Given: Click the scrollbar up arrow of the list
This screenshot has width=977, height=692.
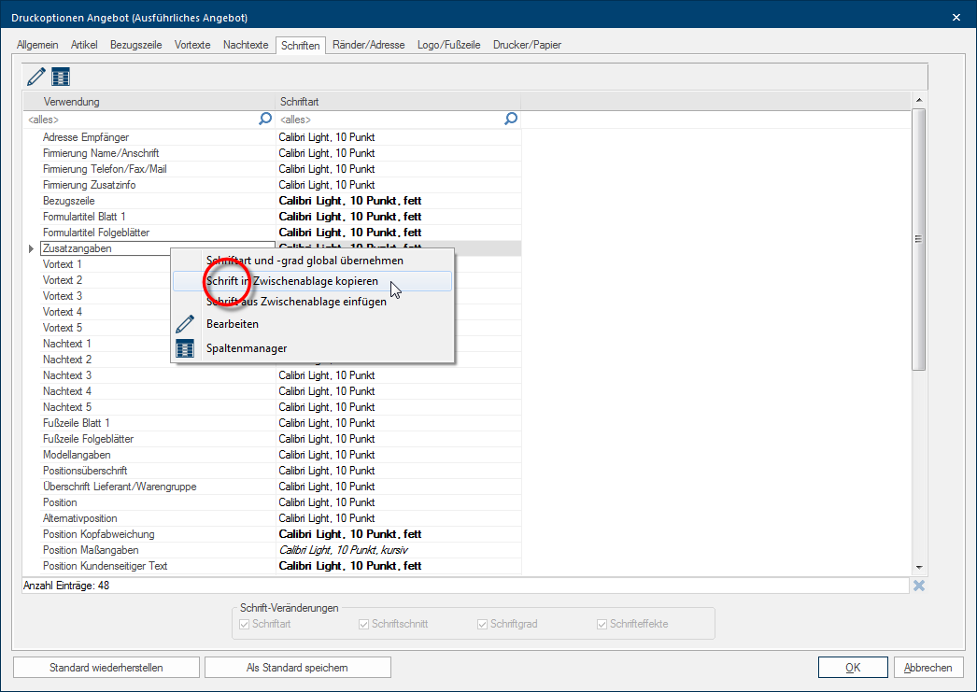Looking at the screenshot, I should [919, 100].
